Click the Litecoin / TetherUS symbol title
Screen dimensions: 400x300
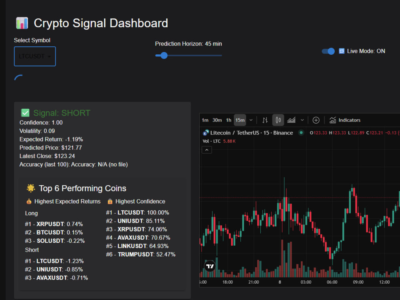click(252, 133)
